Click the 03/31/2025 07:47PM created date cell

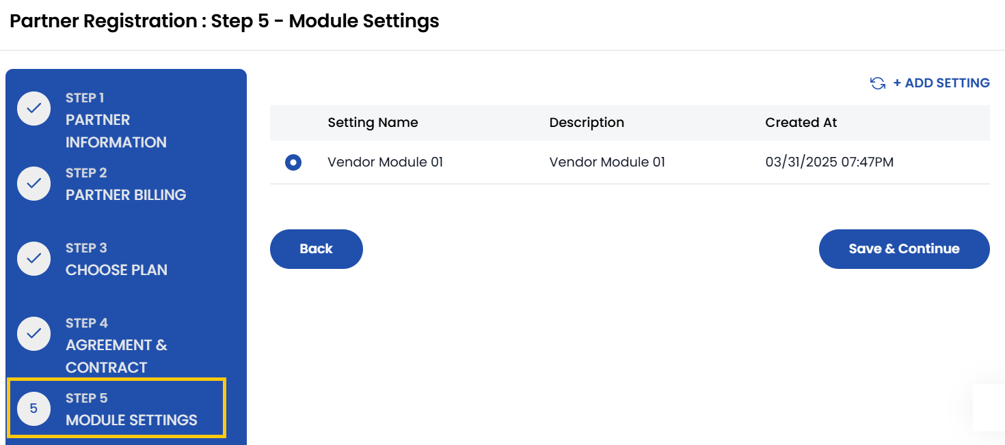[829, 162]
